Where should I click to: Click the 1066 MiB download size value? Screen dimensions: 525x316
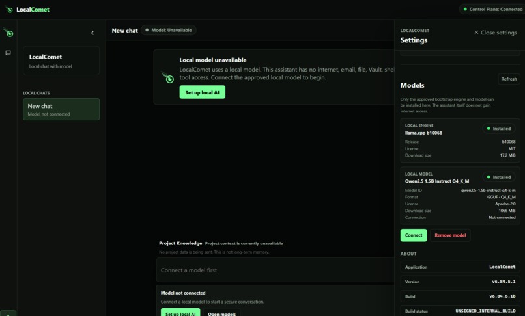coord(507,211)
